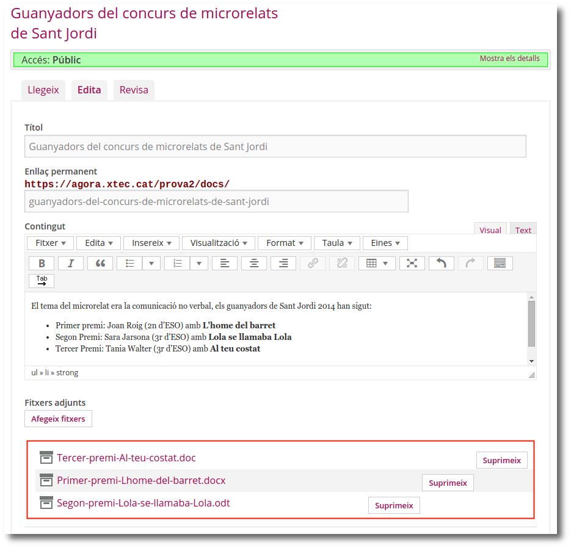The image size is (571, 548).
Task: Expand the Insereix menu
Action: 151,243
